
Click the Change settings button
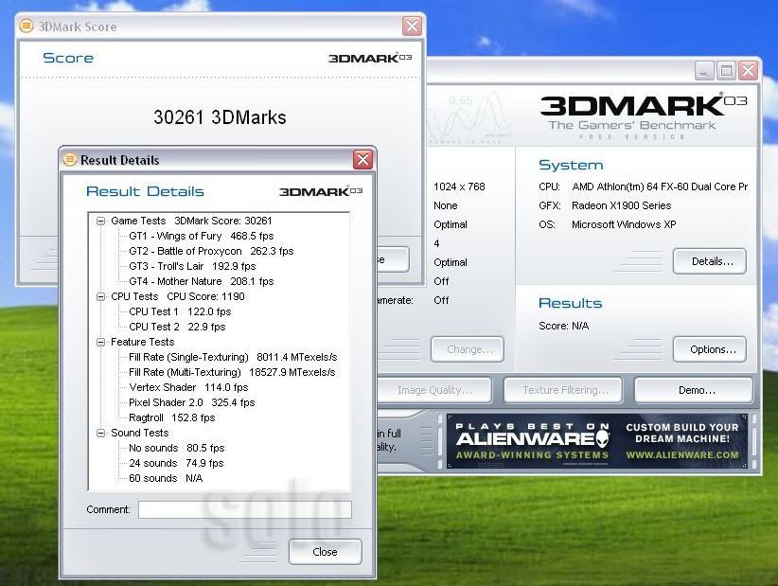pyautogui.click(x=468, y=349)
